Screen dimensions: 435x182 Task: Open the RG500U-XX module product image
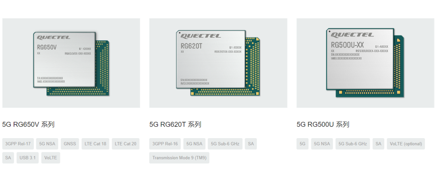365,63
